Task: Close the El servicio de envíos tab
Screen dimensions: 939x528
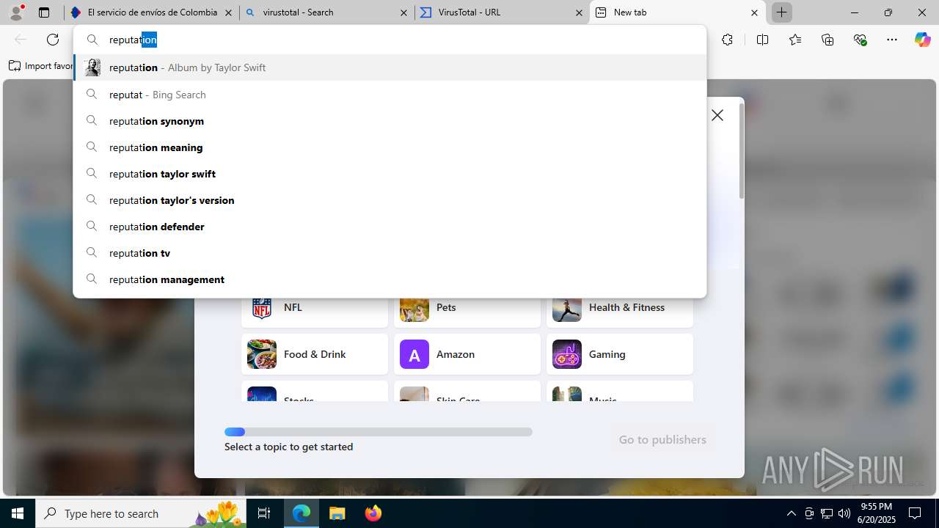Action: 228,12
